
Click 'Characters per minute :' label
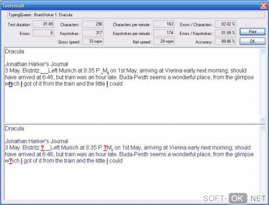(132, 25)
